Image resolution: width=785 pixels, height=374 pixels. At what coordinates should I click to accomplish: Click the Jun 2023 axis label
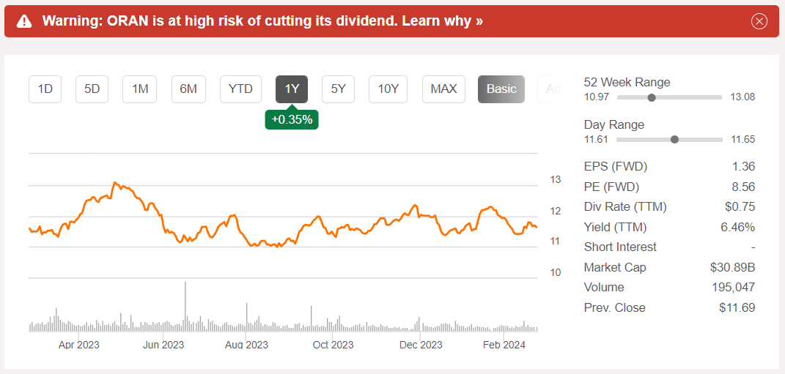coord(163,345)
